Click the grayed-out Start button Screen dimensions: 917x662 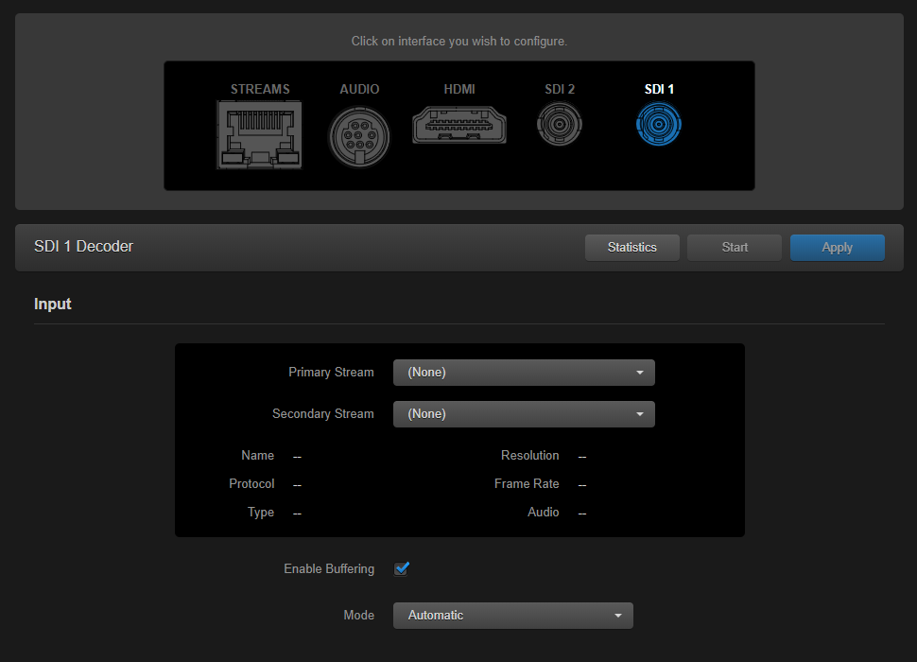click(x=734, y=247)
